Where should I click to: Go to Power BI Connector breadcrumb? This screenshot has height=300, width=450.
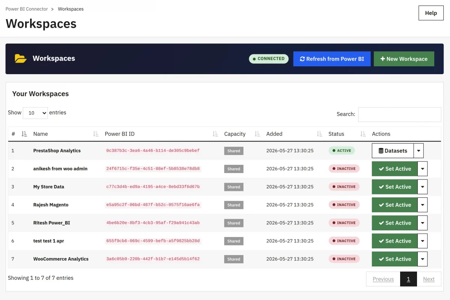point(27,9)
